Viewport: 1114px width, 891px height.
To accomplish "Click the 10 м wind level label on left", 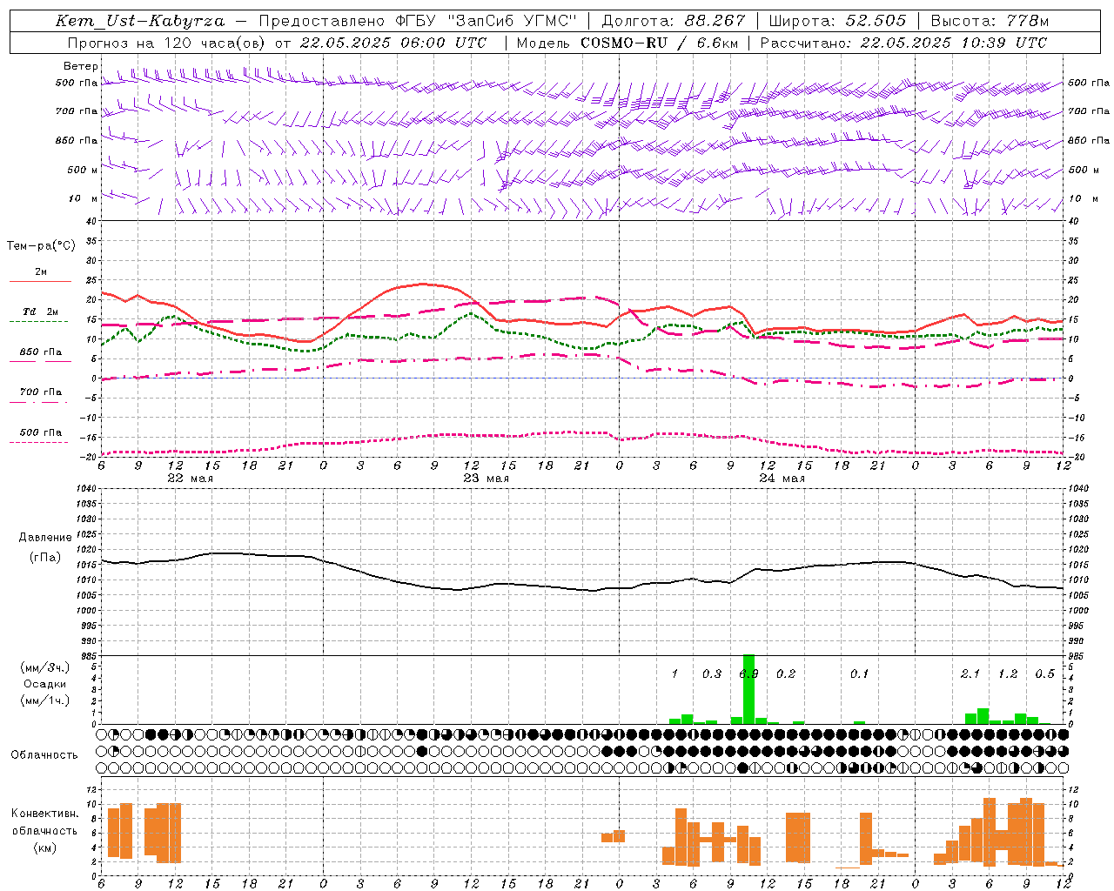I will pos(84,199).
